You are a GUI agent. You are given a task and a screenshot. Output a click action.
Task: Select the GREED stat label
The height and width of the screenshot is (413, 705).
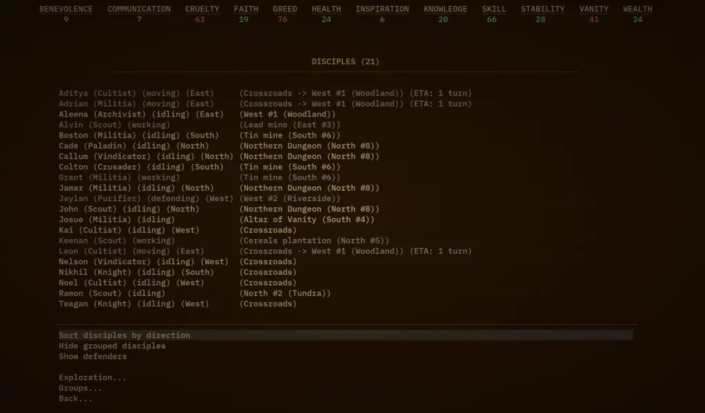coord(284,9)
